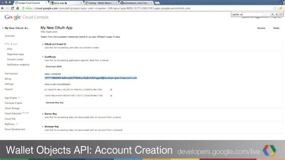Image resolution: width=285 pixels, height=160 pixels.
Task: Click the browser back arrow
Action: (x=3, y=8)
